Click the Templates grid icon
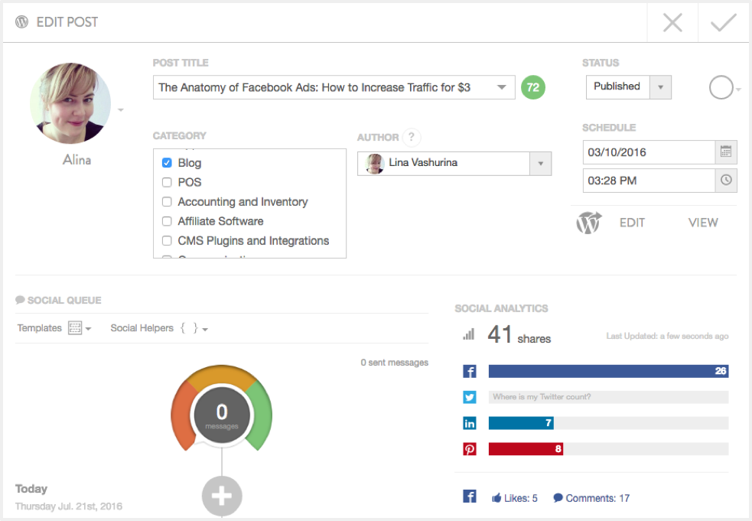The width and height of the screenshot is (752, 521). [75, 327]
